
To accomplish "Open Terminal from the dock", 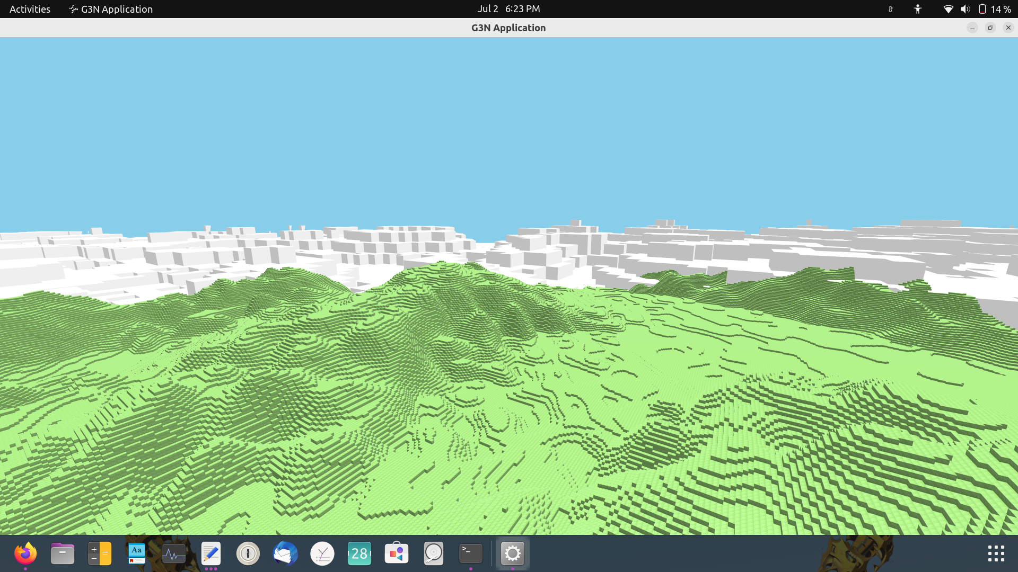I will click(x=471, y=554).
